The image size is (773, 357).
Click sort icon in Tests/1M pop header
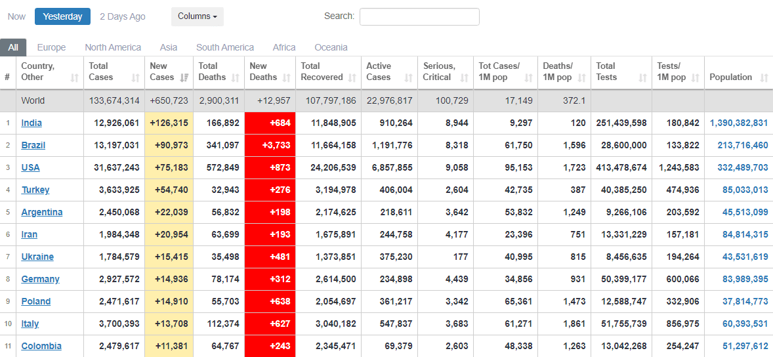695,77
